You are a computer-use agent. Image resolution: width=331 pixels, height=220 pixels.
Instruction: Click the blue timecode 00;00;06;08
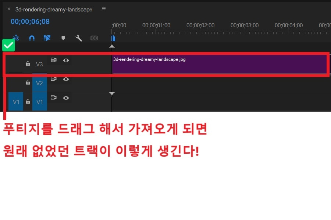tap(30, 22)
